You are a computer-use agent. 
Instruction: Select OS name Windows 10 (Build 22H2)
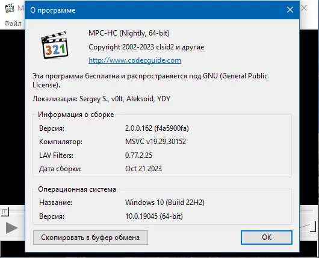tap(165, 203)
